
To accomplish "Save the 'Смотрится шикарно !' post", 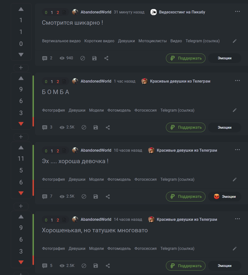I will [95, 58].
